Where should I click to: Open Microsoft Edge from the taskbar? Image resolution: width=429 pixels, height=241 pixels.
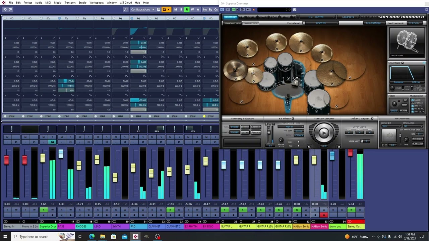pos(91,237)
